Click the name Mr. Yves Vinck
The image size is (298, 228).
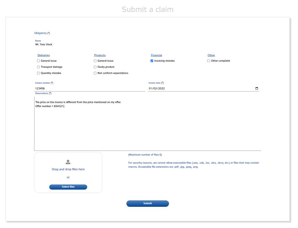pyautogui.click(x=44, y=44)
